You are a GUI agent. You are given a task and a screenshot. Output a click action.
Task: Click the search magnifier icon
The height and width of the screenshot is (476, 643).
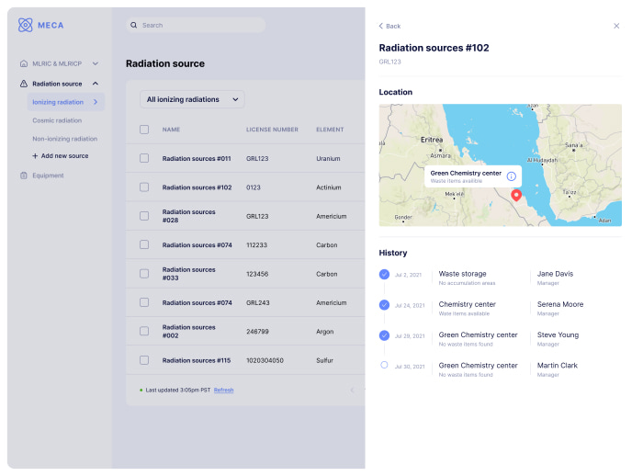pyautogui.click(x=134, y=26)
